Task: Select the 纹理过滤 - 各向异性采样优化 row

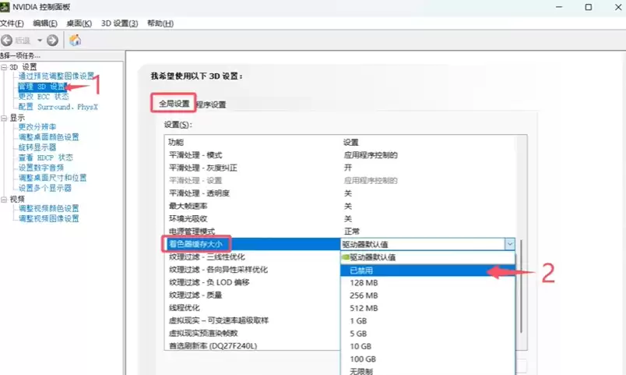Action: pos(252,270)
